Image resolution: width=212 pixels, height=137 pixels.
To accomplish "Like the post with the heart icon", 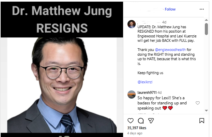I will pyautogui.click(x=131, y=121).
